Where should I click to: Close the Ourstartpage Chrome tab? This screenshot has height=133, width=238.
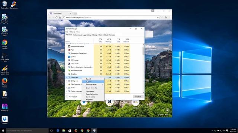[x=71, y=13]
